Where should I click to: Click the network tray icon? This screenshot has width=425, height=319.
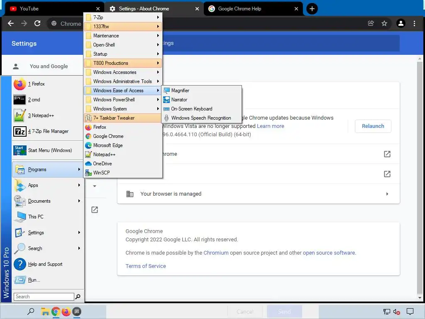pyautogui.click(x=386, y=312)
